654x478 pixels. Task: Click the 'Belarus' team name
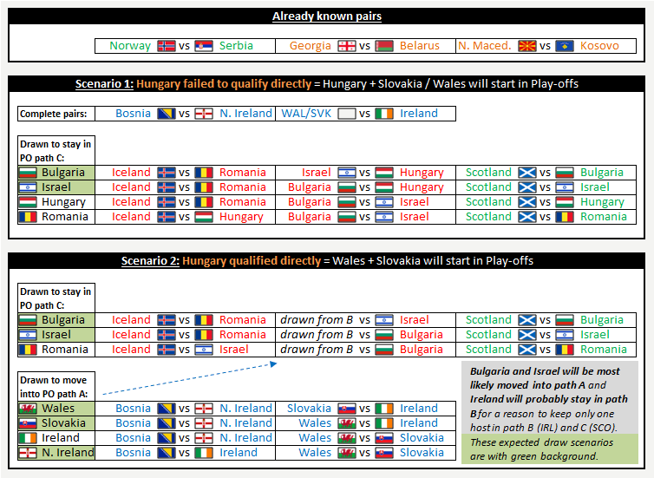tap(420, 46)
